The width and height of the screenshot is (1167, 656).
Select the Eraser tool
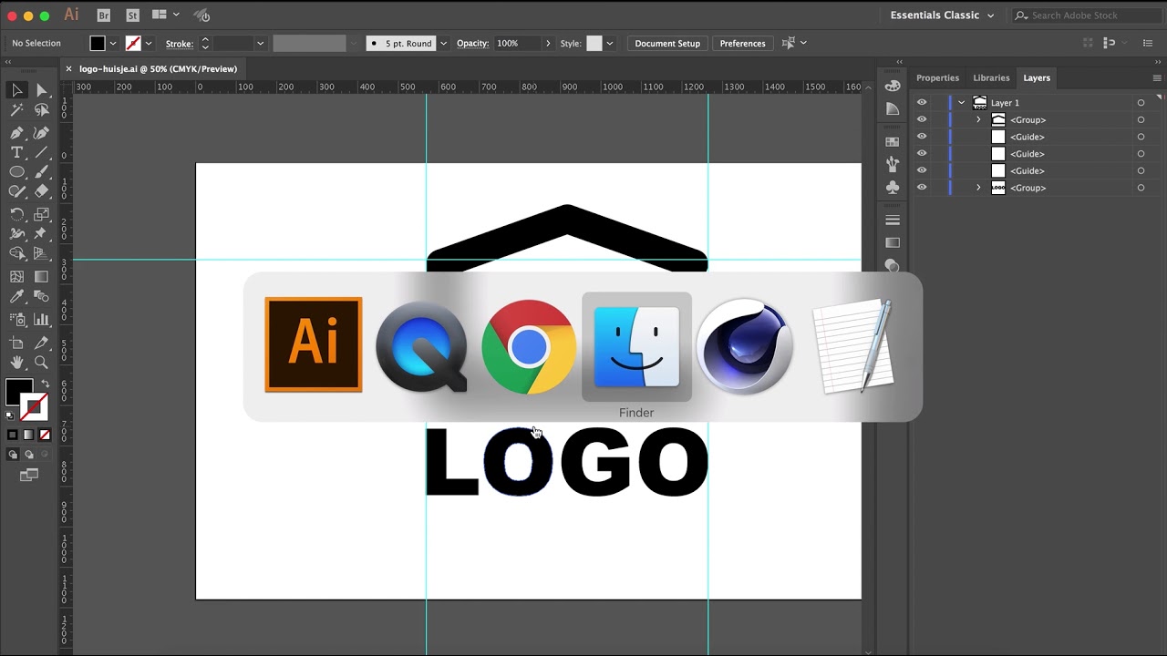pos(41,192)
